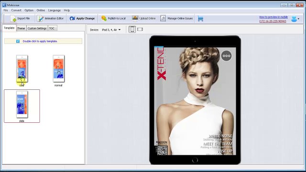306x172 pixels.
Task: Switch preview to landscape orientation
Action: pyautogui.click(x=140, y=30)
